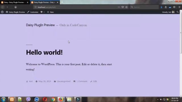Screen dimensions: 182x102
Task: Open the Hello world! post title
Action: (44, 52)
